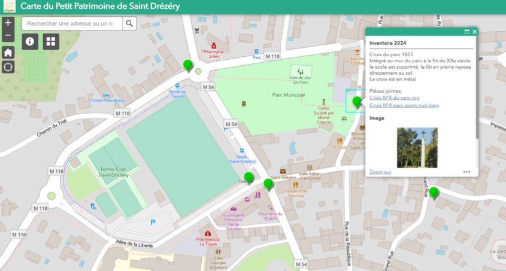
Task: Select green marker near Route de Teyran
Action: pyautogui.click(x=188, y=65)
